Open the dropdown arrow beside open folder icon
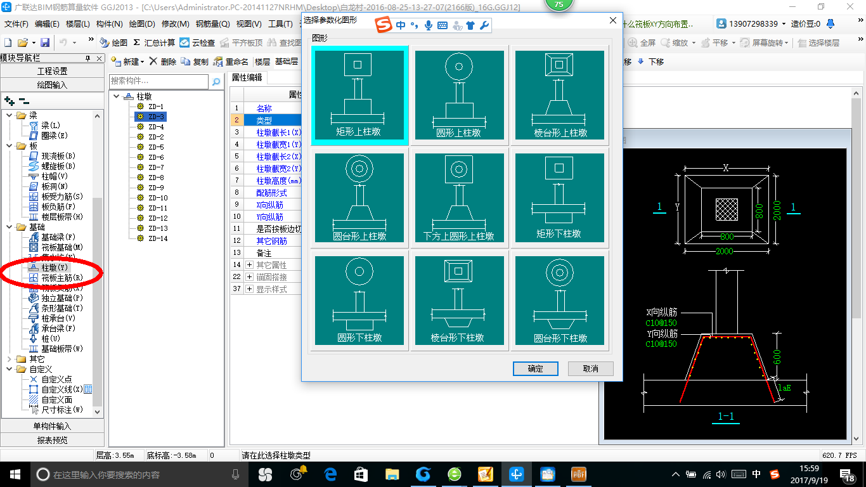The height and width of the screenshot is (487, 866). click(x=32, y=42)
